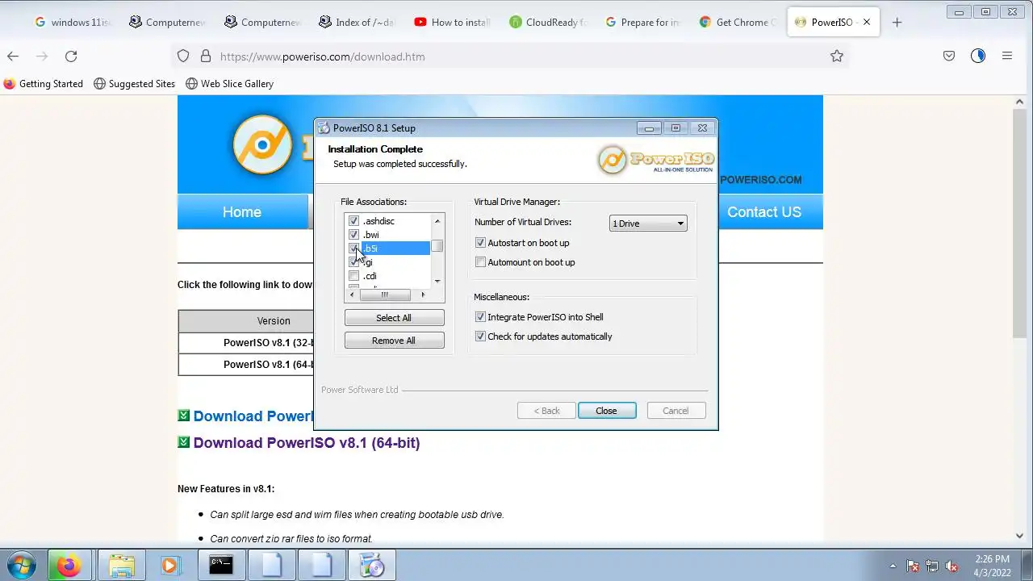Click the browser back arrow
The height and width of the screenshot is (581, 1033).
click(x=13, y=56)
